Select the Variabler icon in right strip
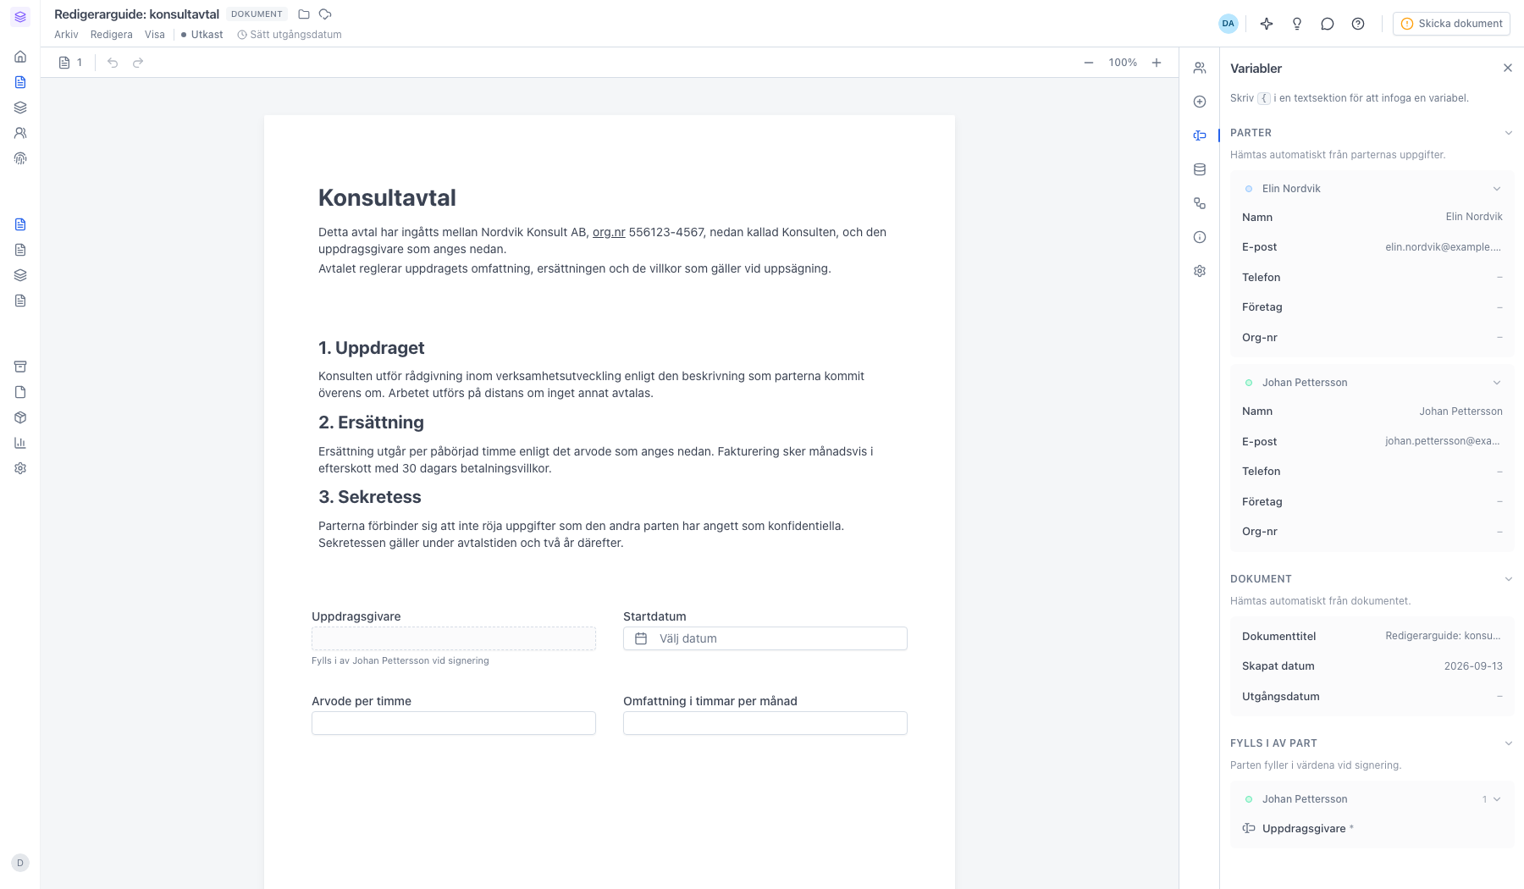The height and width of the screenshot is (889, 1524). [x=1200, y=135]
